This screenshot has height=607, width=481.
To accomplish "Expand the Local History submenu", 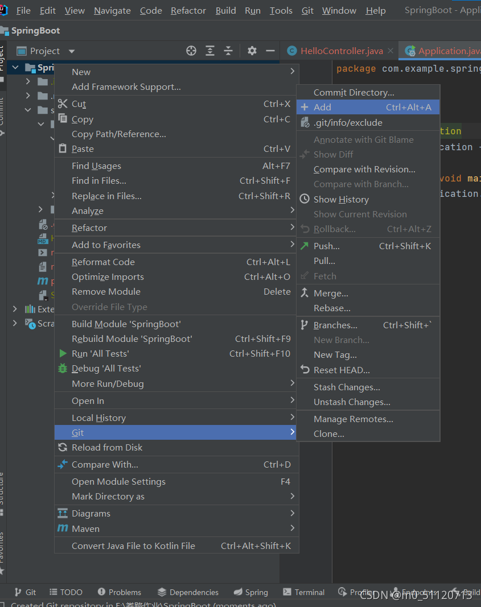I will tap(176, 418).
